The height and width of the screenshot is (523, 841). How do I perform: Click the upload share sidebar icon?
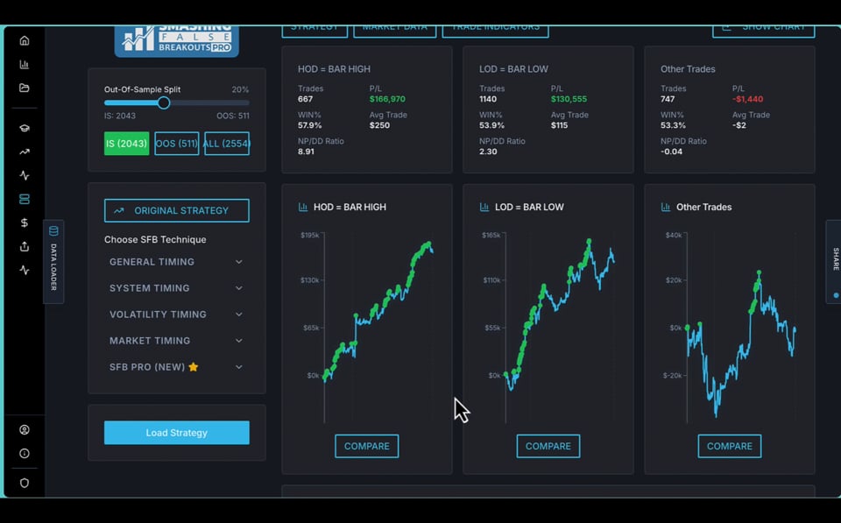point(25,246)
